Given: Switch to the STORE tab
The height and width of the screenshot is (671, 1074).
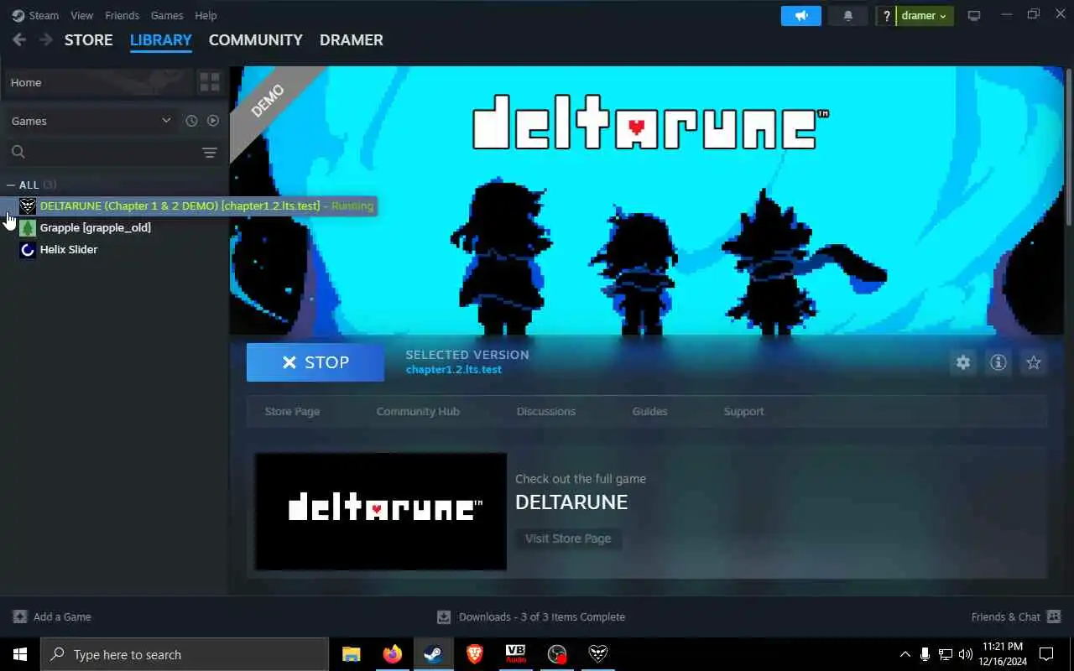Looking at the screenshot, I should 88,39.
